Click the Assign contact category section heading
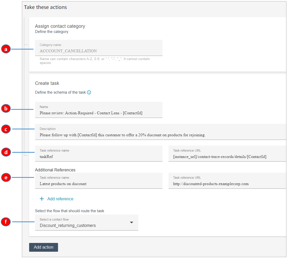Viewport: 287px width, 258px height. 60,26
